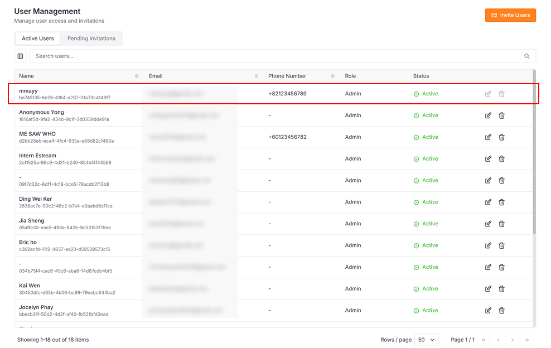Open the column visibility icon beside search bar

pyautogui.click(x=20, y=56)
